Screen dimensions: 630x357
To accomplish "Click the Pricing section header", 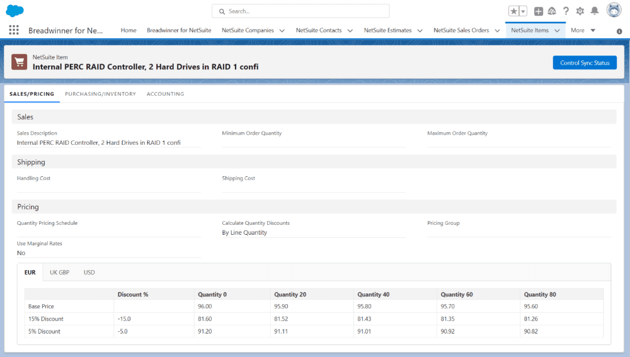I will pyautogui.click(x=314, y=207).
